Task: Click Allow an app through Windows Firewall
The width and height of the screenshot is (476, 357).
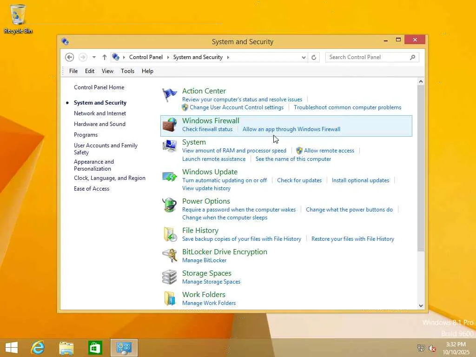Action: point(291,129)
